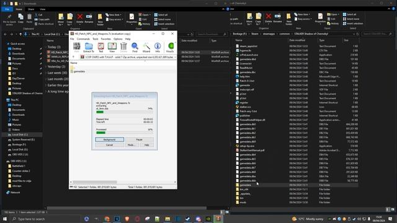Click New folder icon in STALKER window ribbon

[289, 19]
